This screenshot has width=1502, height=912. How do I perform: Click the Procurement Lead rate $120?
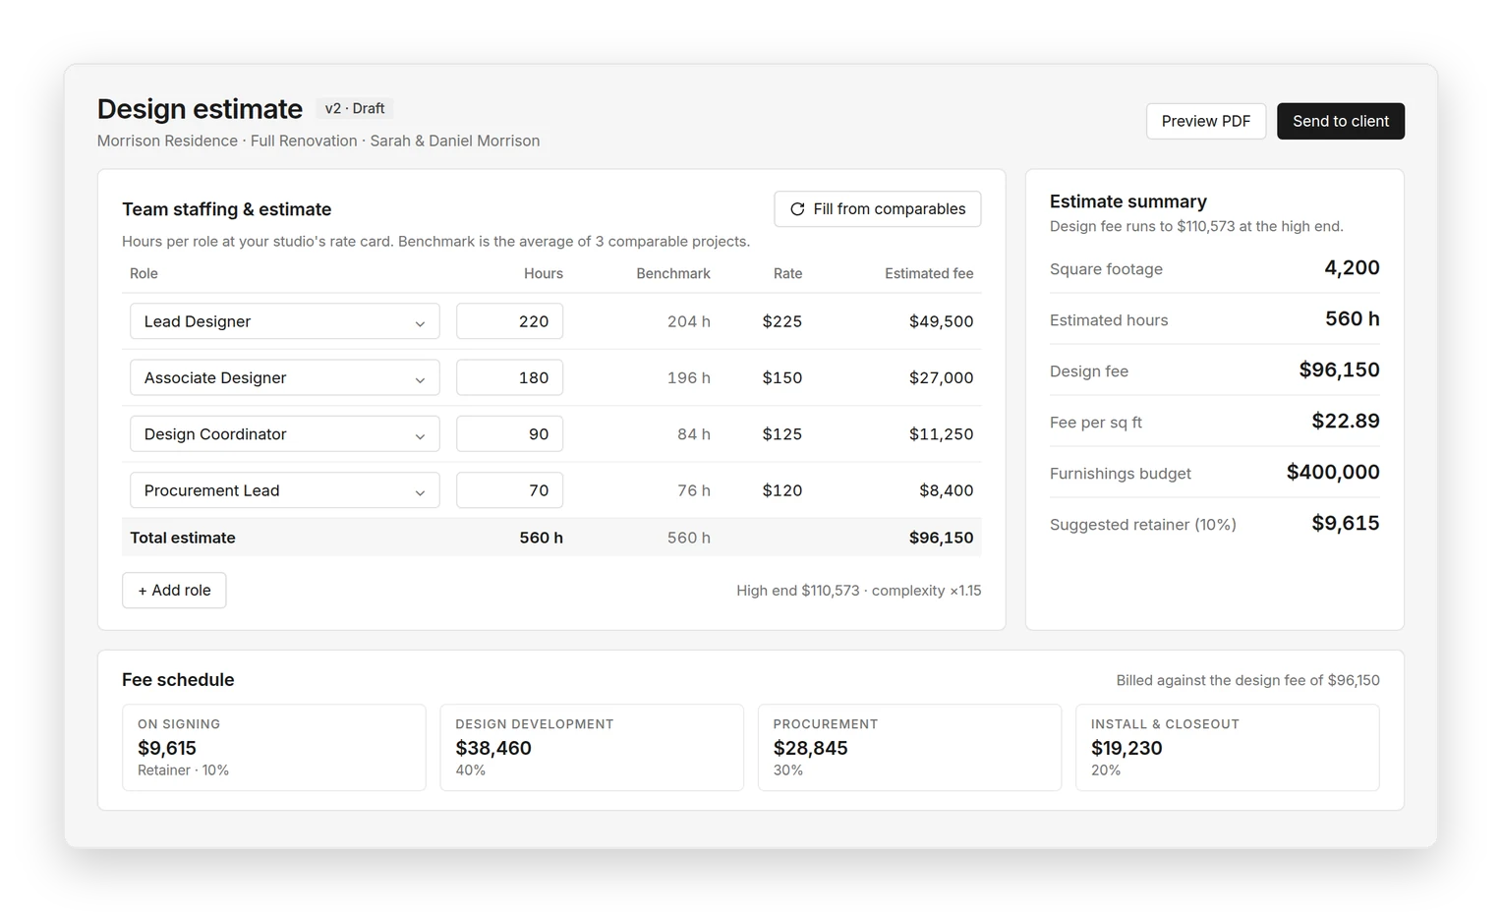coord(782,490)
